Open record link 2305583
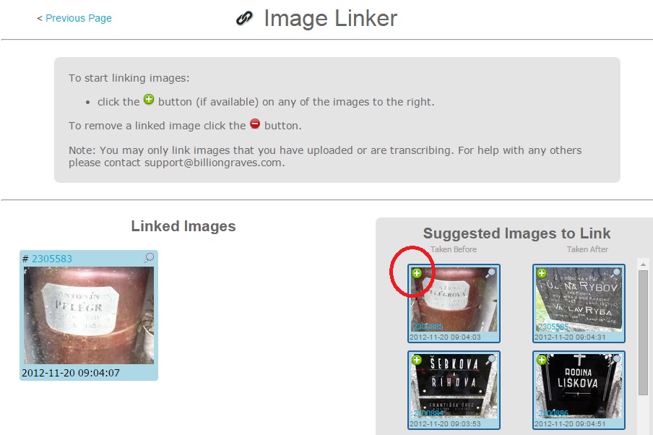Screen dimensions: 653x435 point(51,259)
